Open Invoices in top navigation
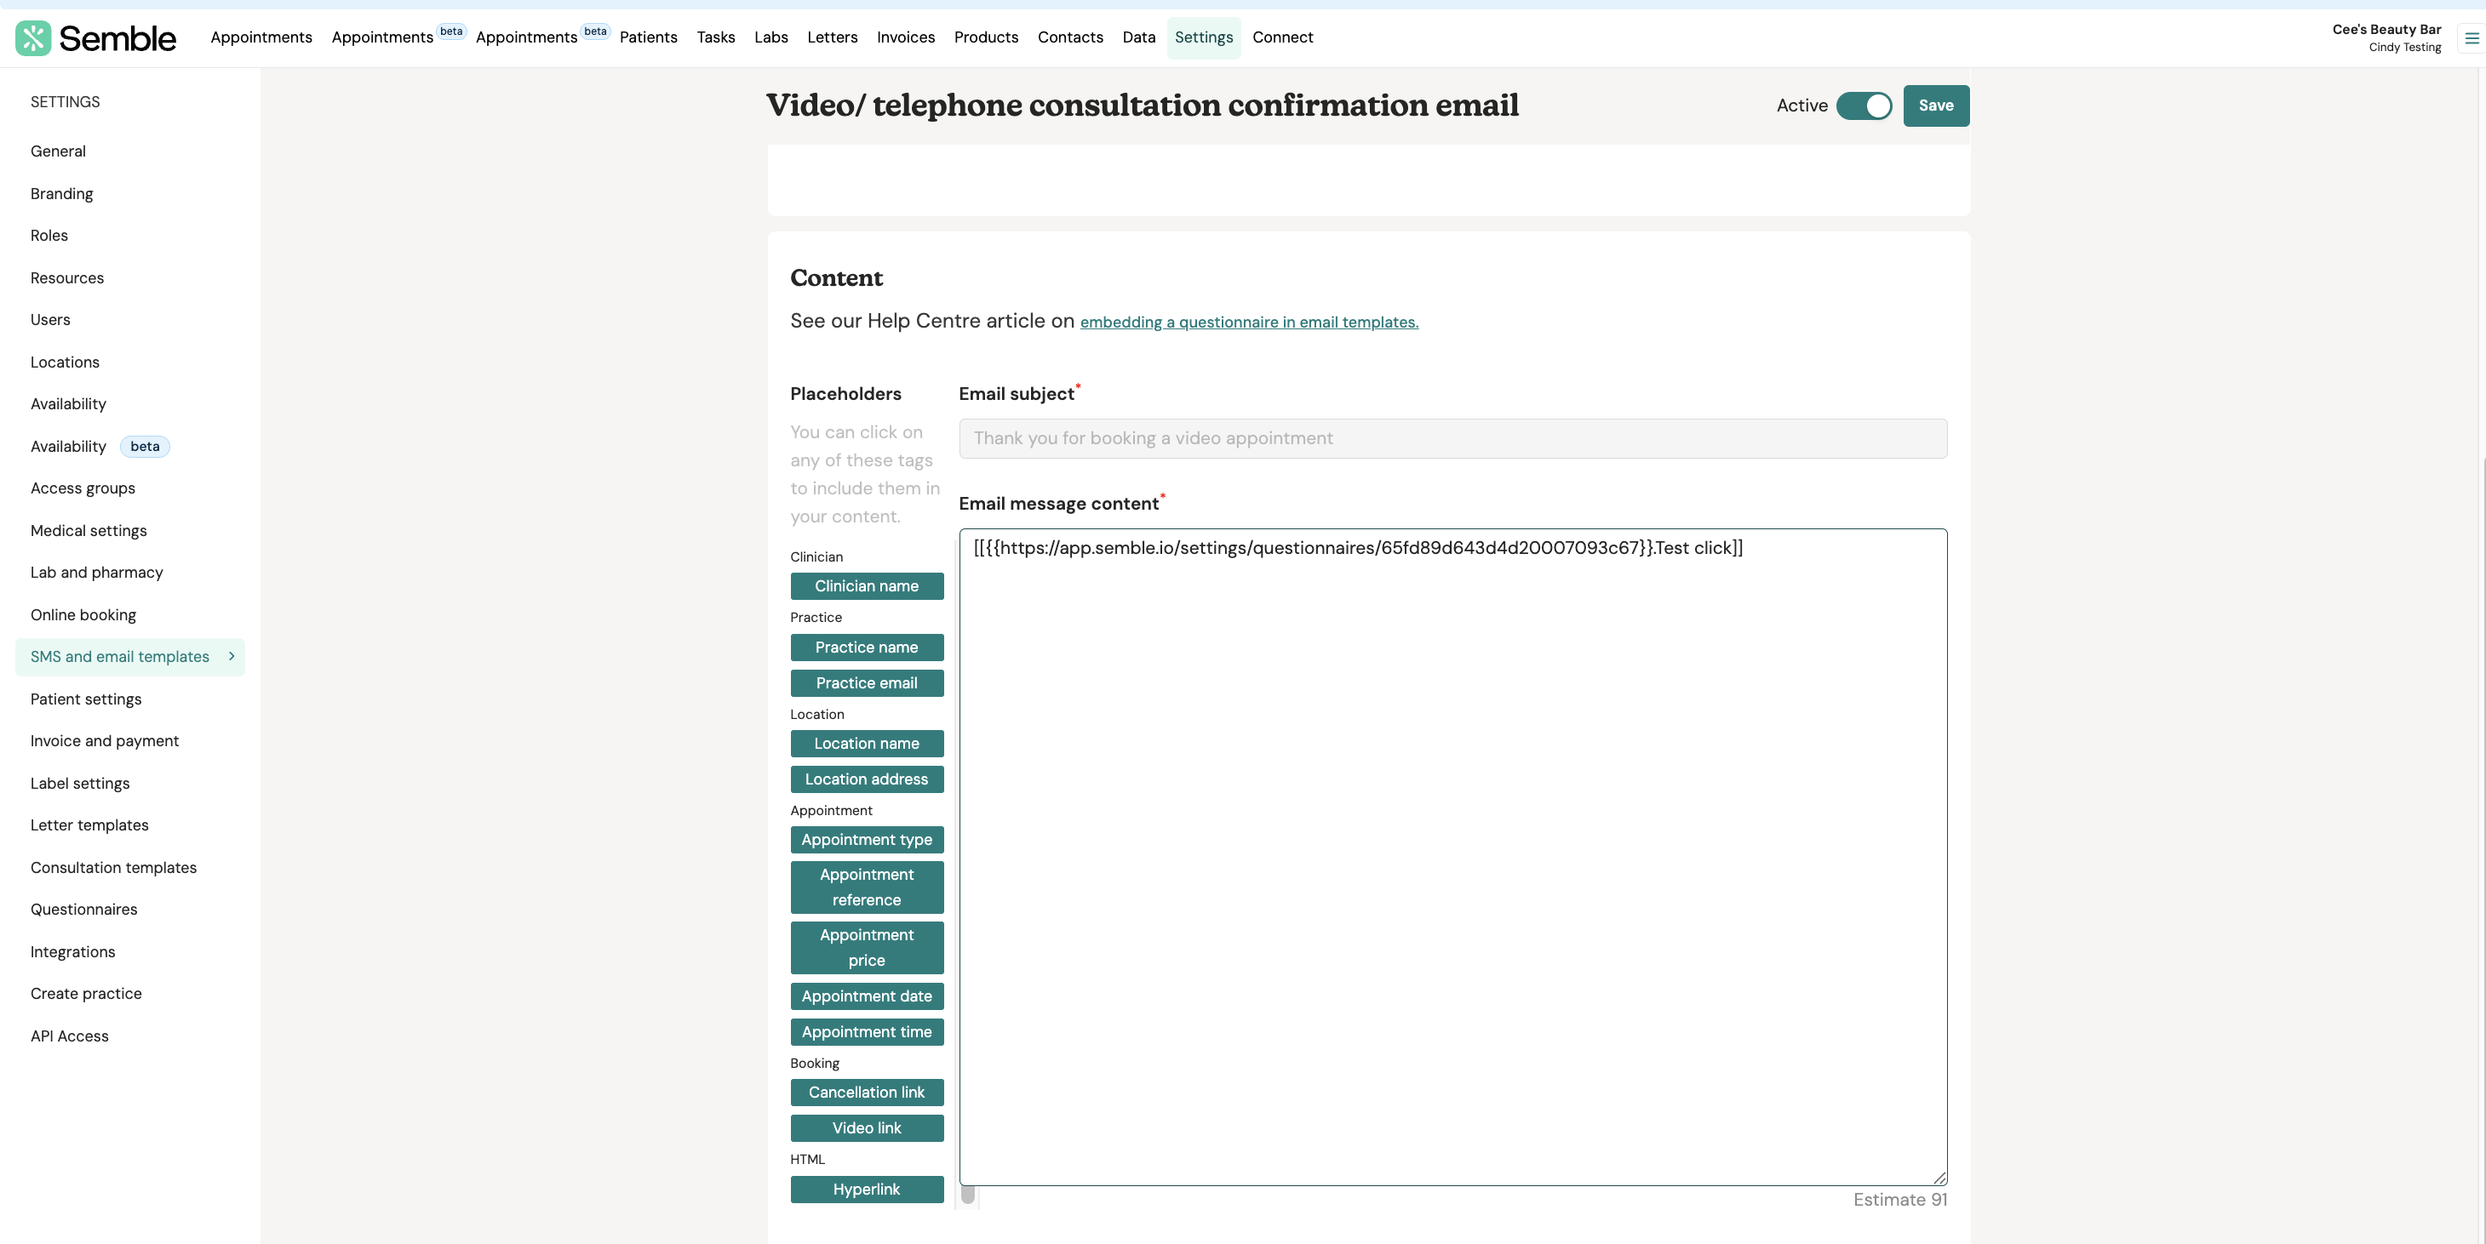The image size is (2486, 1244). pos(905,37)
